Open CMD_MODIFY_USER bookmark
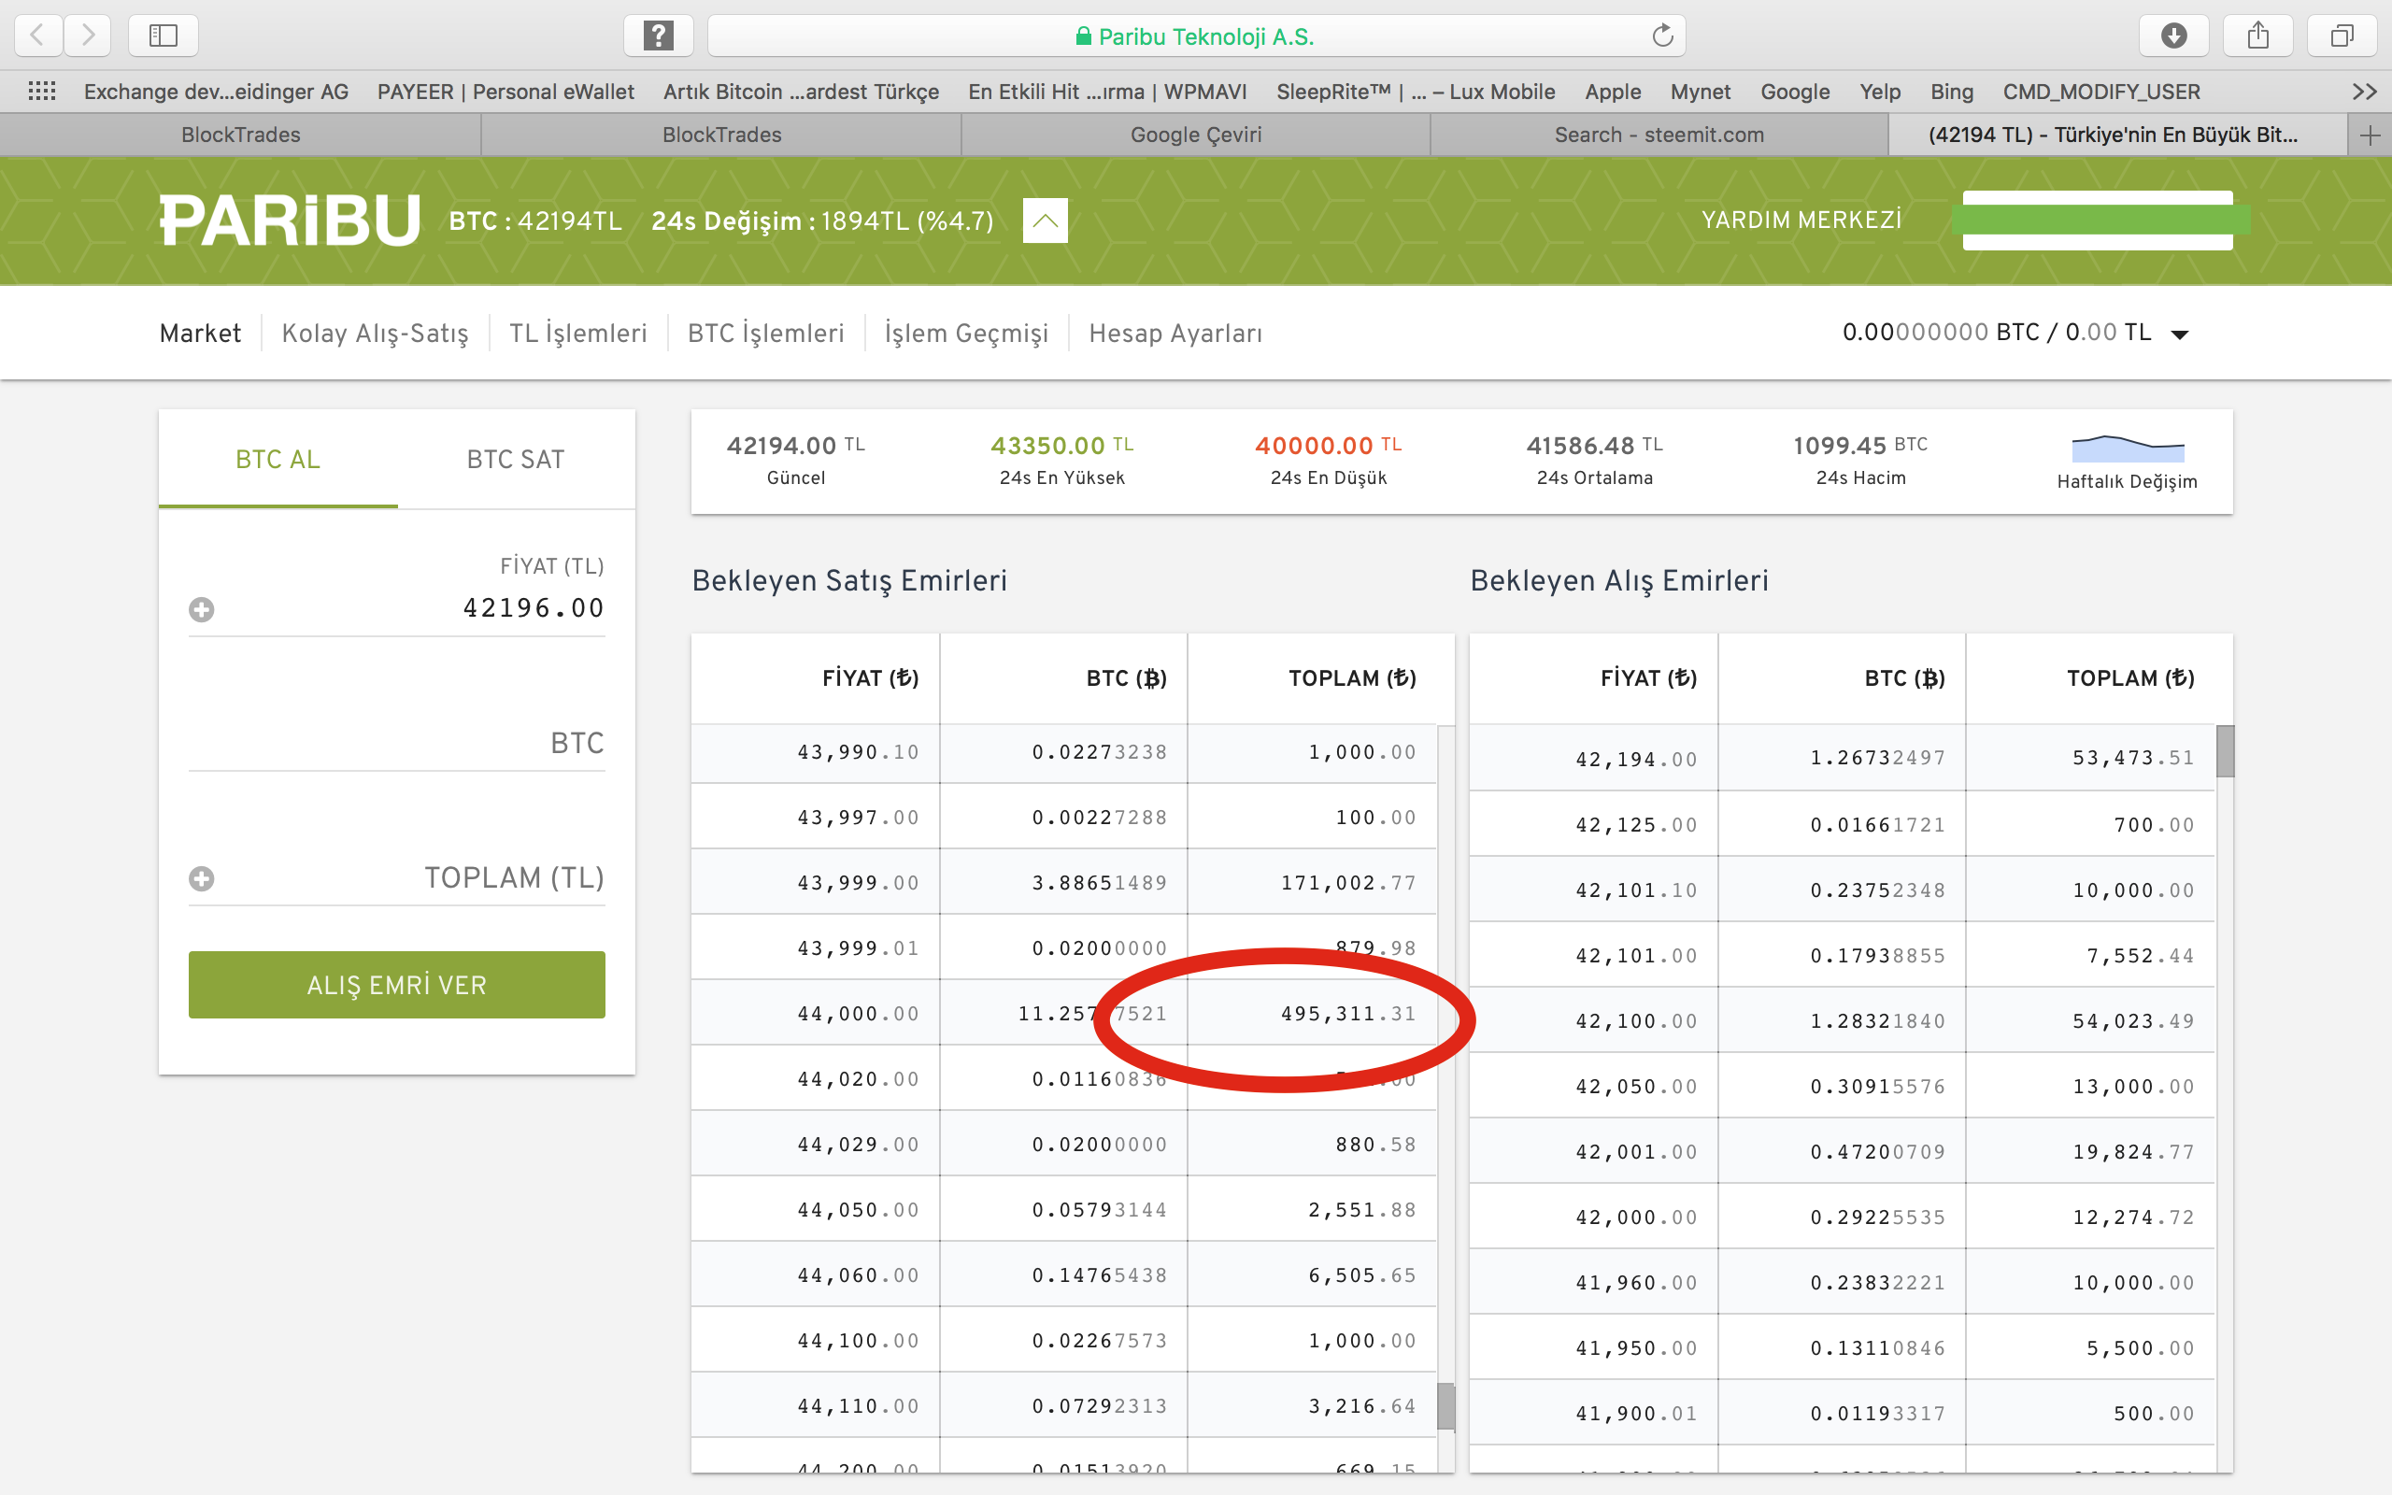 coord(2101,91)
